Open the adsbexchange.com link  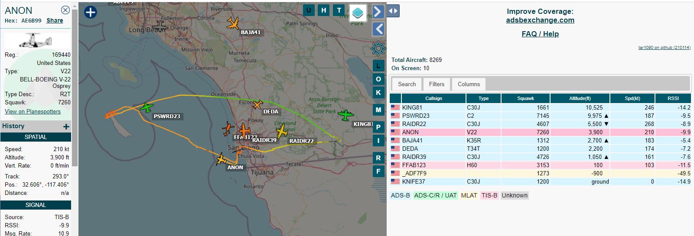(x=540, y=20)
